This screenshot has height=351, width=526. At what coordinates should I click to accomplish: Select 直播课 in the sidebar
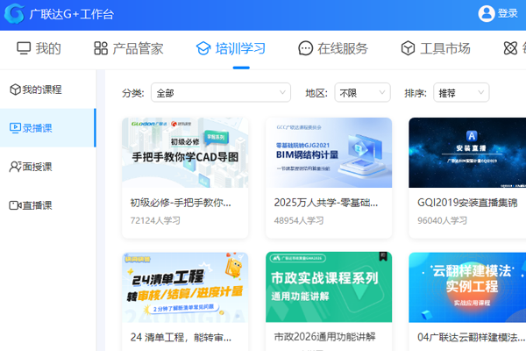coord(48,205)
